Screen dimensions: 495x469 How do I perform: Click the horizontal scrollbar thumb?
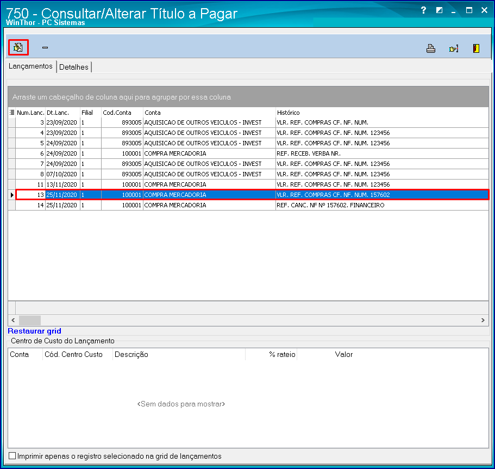tap(30, 320)
